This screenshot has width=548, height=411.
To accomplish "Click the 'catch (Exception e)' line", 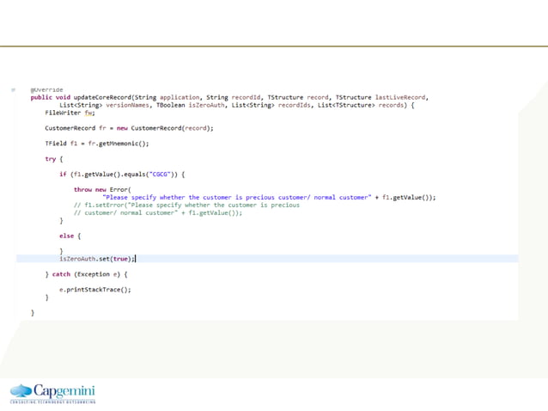I will [x=87, y=274].
